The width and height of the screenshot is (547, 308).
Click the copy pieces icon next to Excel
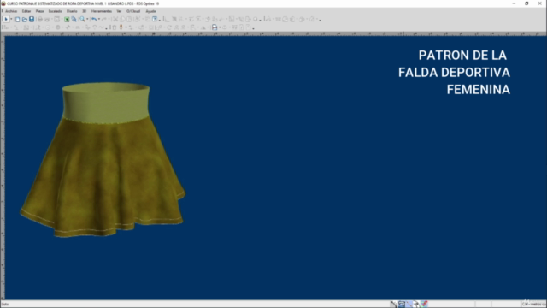tap(74, 19)
